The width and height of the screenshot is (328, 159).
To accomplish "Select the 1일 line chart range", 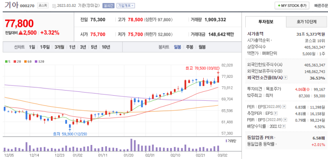I will click(x=32, y=47).
